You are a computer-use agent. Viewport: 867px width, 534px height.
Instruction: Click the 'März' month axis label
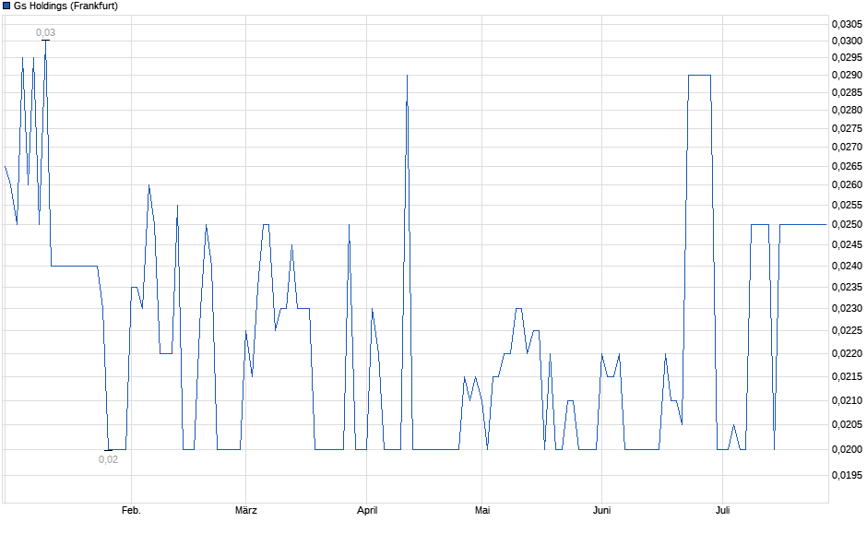(246, 510)
